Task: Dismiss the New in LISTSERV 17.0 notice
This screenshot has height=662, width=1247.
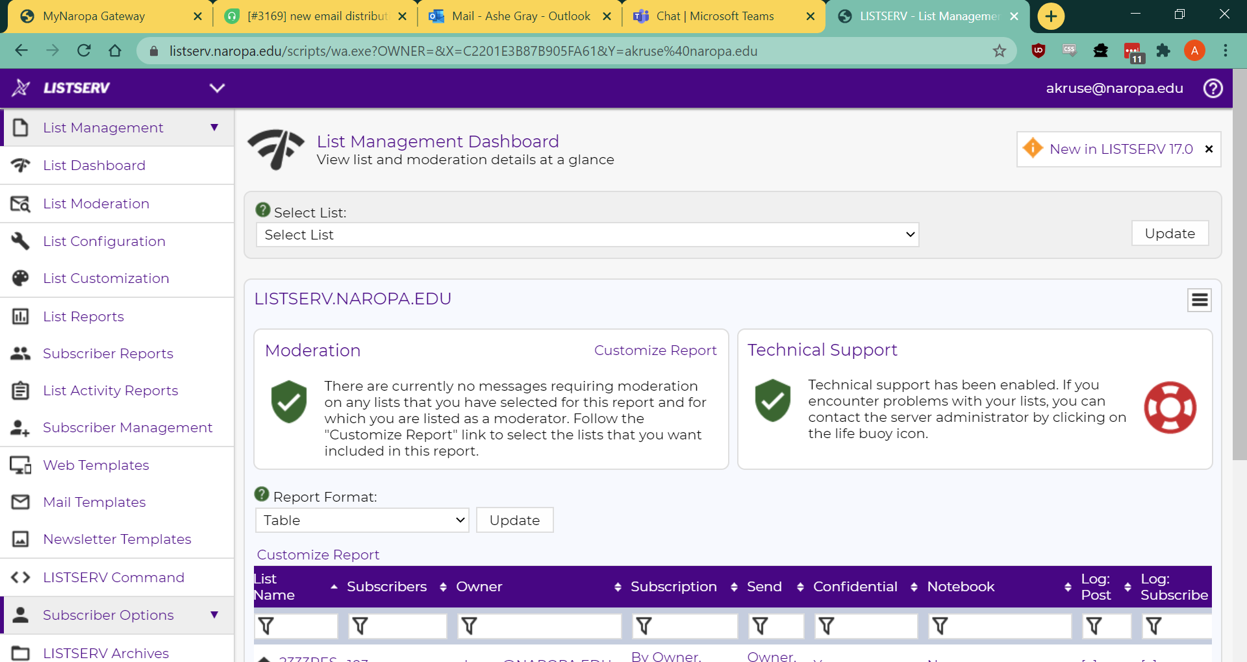Action: [1209, 149]
